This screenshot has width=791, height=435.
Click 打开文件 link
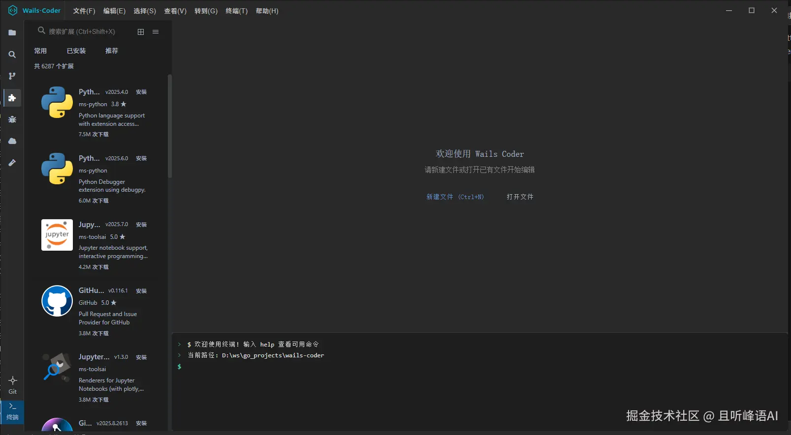(520, 197)
